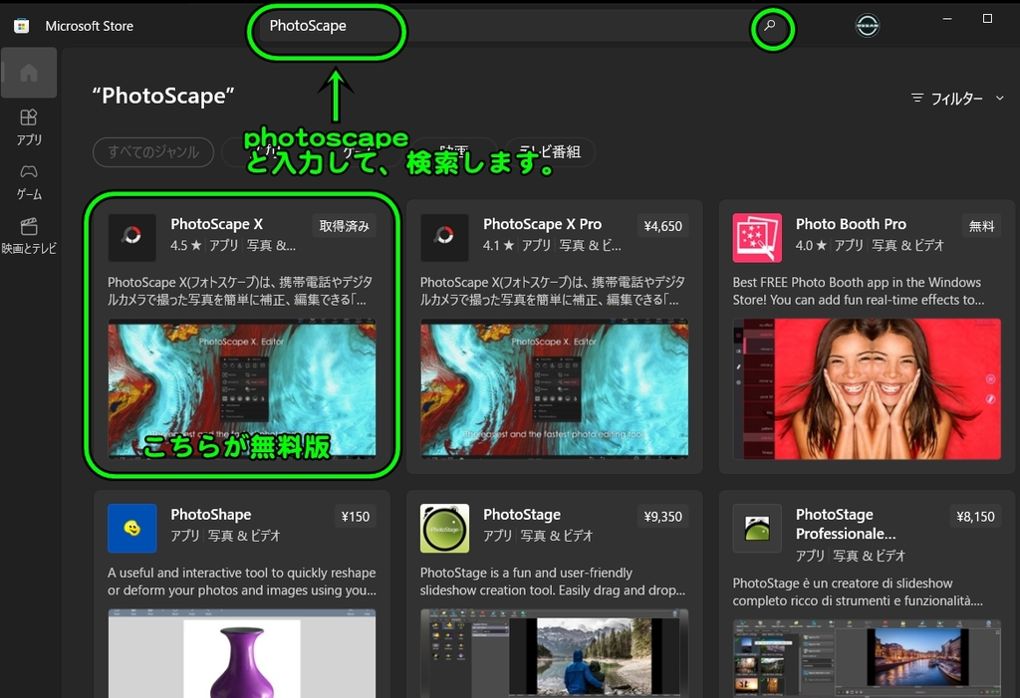Screen dimensions: 1020x698
Task: Click the PhotoStage Professionale title text
Action: click(846, 525)
